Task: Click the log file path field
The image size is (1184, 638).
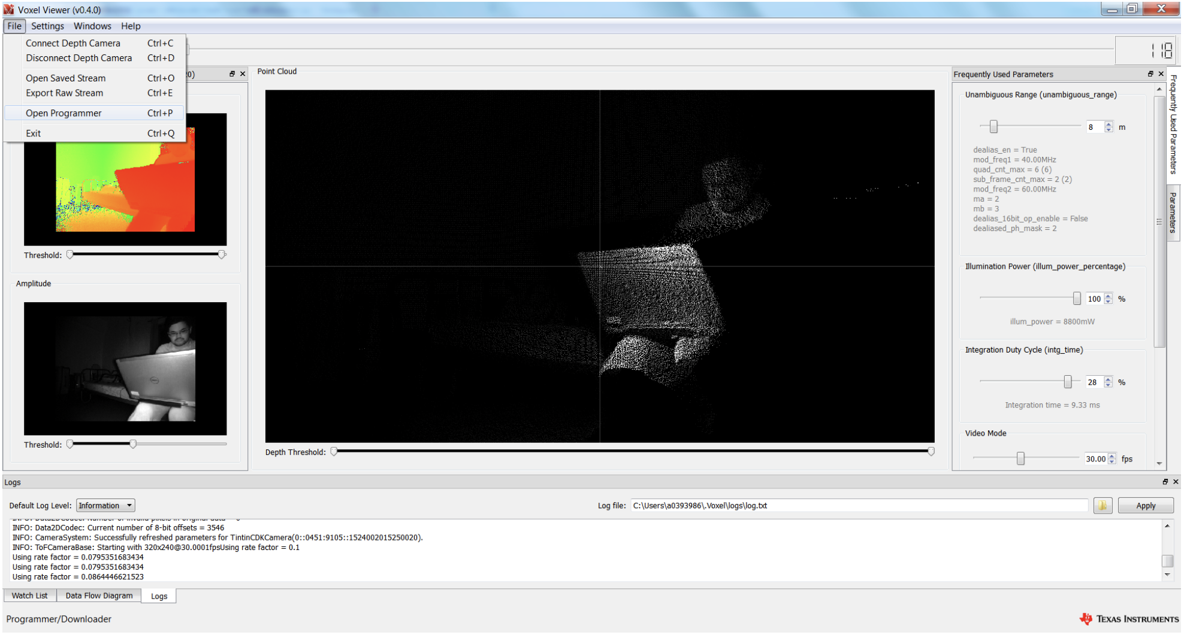Action: (859, 506)
